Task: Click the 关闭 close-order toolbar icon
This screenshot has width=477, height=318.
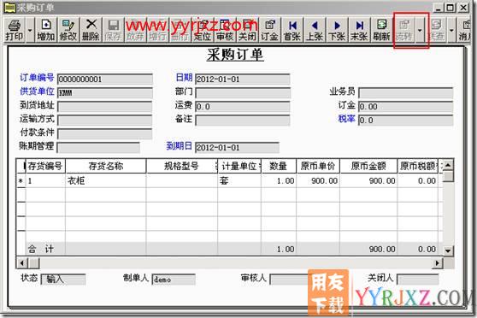Action: pyautogui.click(x=247, y=30)
